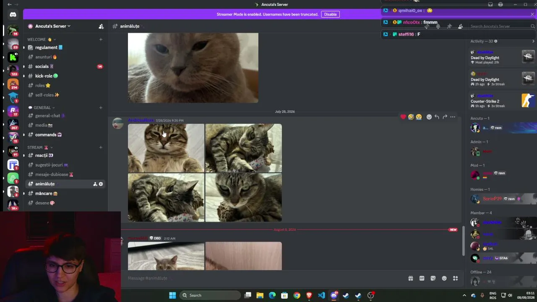Create channel in STREAM category

click(101, 147)
